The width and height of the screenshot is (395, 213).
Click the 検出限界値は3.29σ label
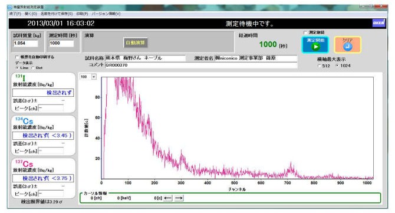[x=42, y=202]
